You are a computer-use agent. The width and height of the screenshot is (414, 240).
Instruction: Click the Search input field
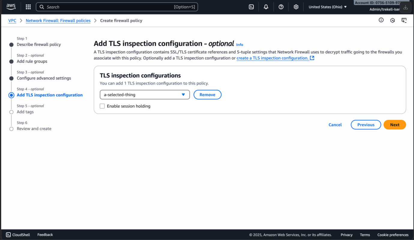pos(117,7)
